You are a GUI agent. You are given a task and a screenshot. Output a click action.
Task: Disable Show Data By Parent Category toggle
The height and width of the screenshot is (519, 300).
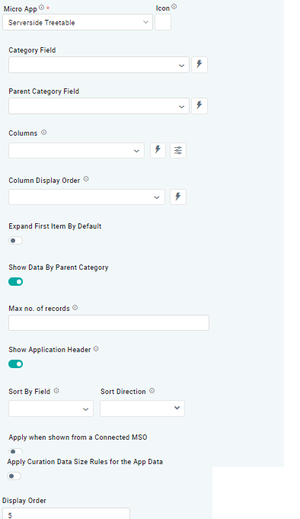(15, 282)
